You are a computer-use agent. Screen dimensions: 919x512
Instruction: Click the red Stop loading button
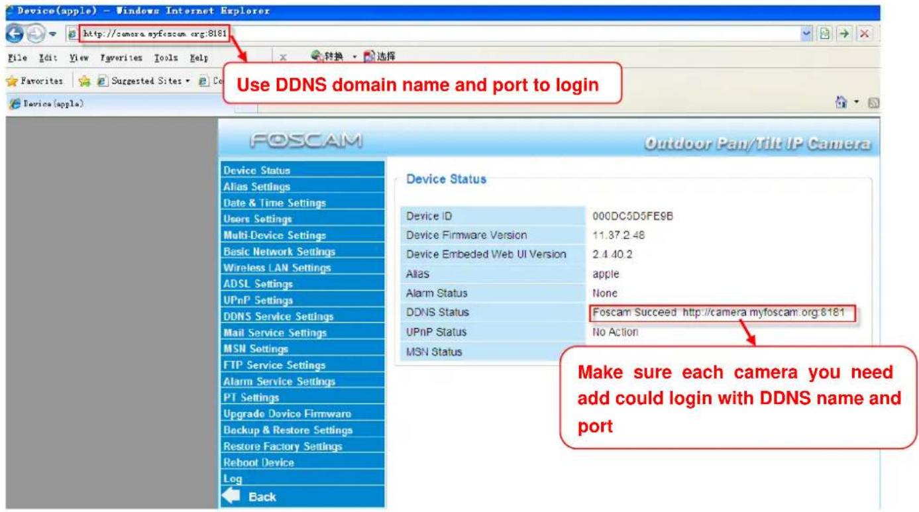(x=863, y=33)
